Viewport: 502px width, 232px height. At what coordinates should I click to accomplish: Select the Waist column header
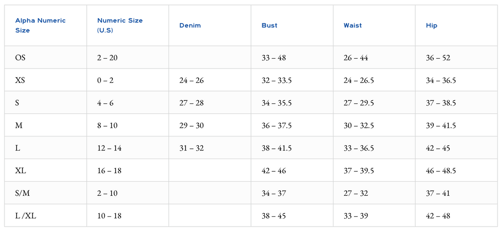click(x=353, y=25)
